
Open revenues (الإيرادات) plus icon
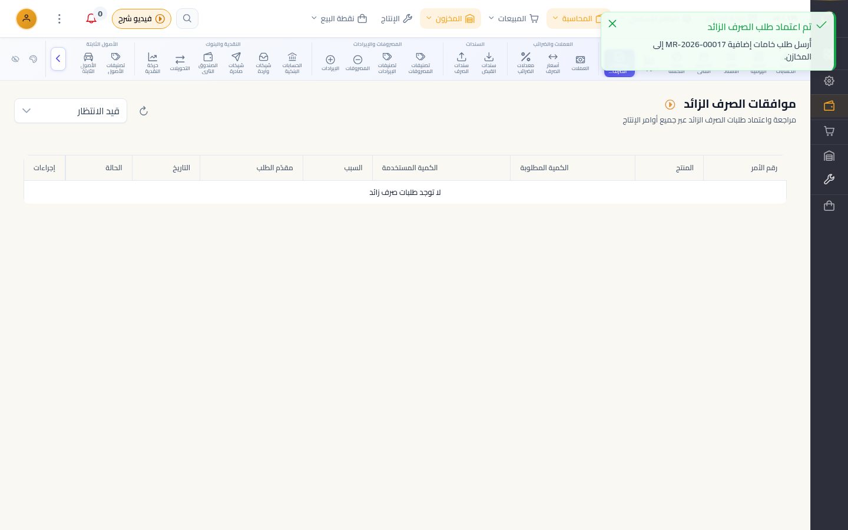(330, 62)
